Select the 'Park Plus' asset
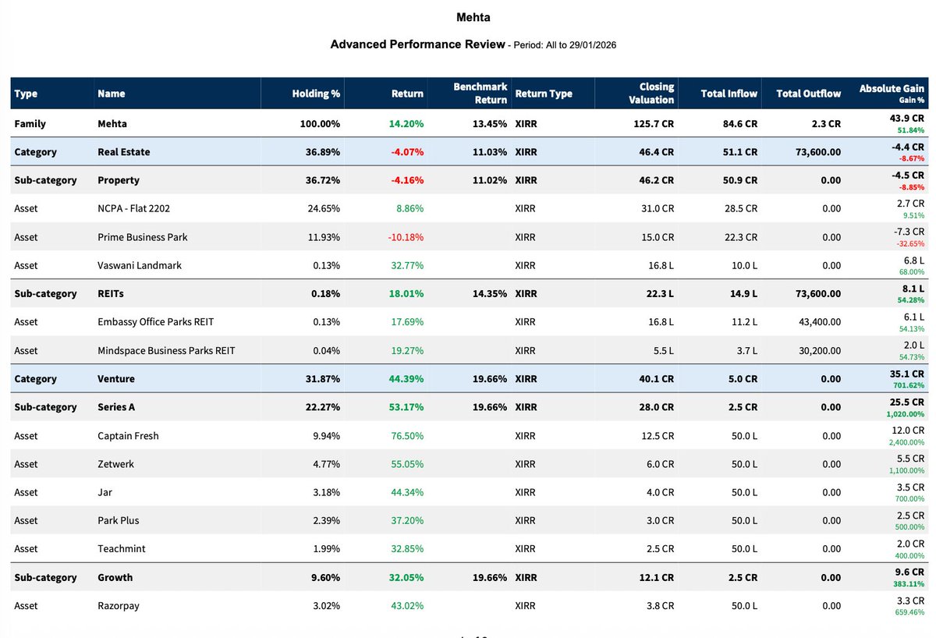Viewport: 936px width, 638px height. coord(119,520)
